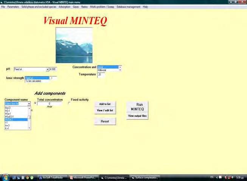
Task: Click the taskbar clock showing 5:39
Action: point(240,178)
